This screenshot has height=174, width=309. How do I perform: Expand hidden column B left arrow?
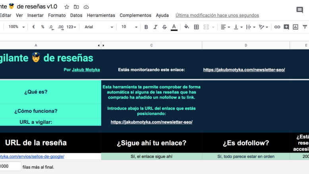pos(98,46)
